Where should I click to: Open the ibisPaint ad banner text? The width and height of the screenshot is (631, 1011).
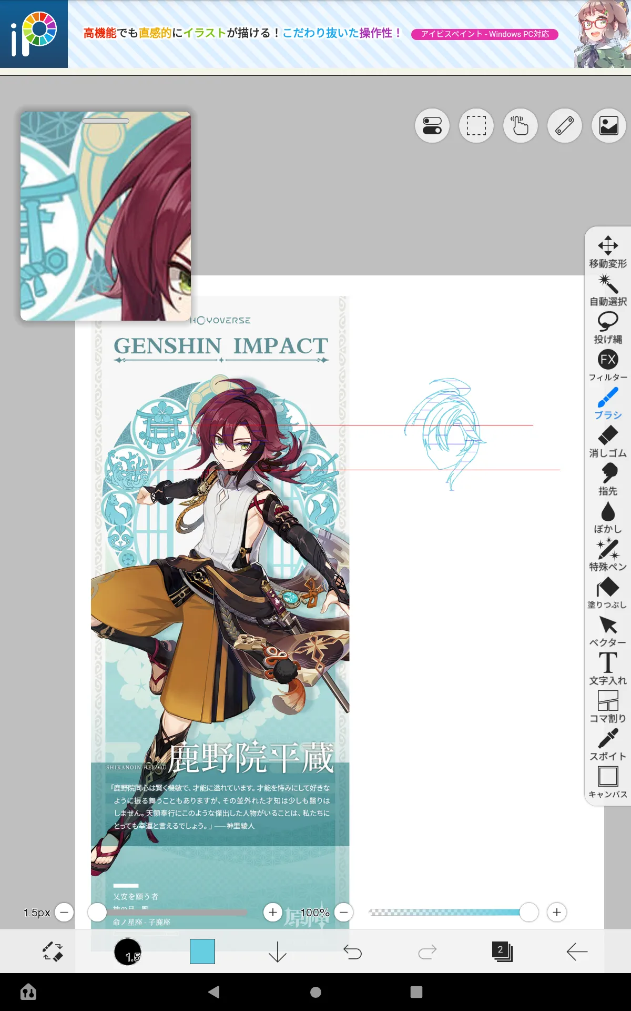click(242, 33)
